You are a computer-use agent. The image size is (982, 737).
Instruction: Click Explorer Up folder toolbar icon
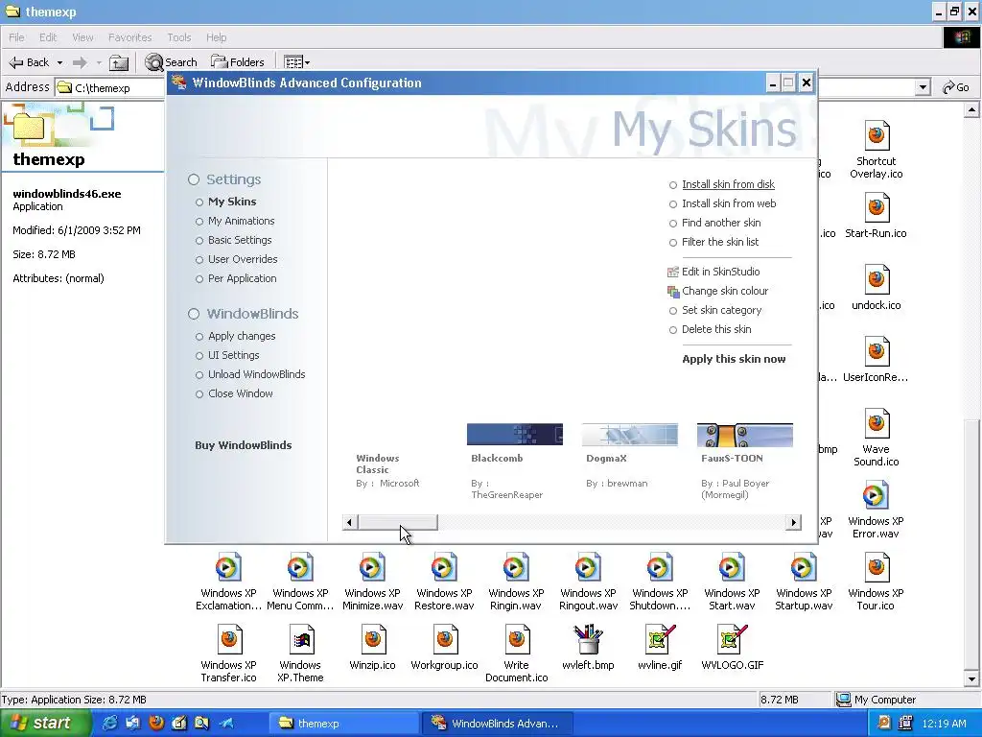point(118,62)
